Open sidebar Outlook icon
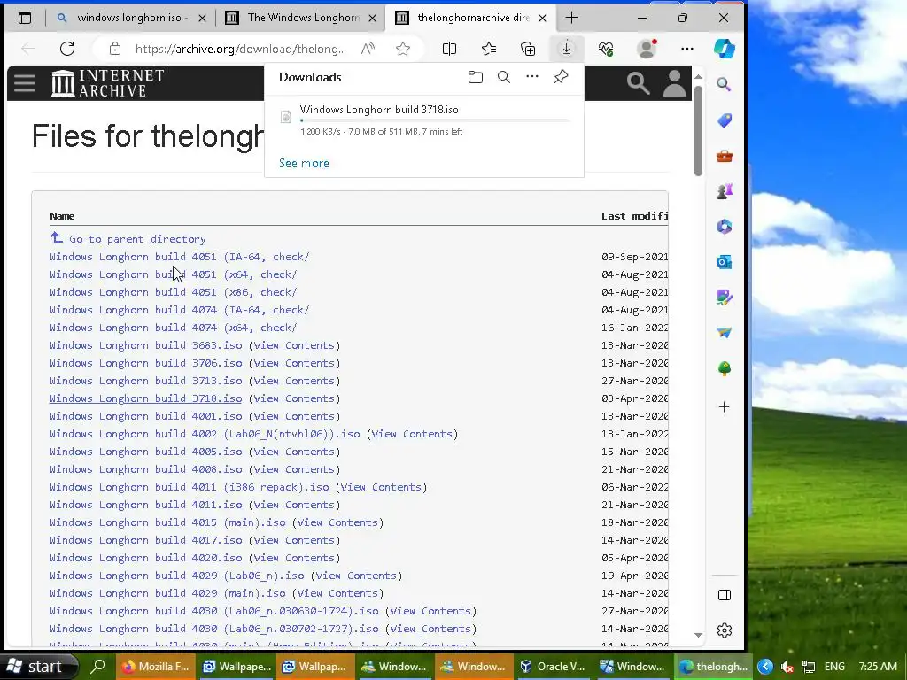The image size is (907, 680). tap(725, 262)
